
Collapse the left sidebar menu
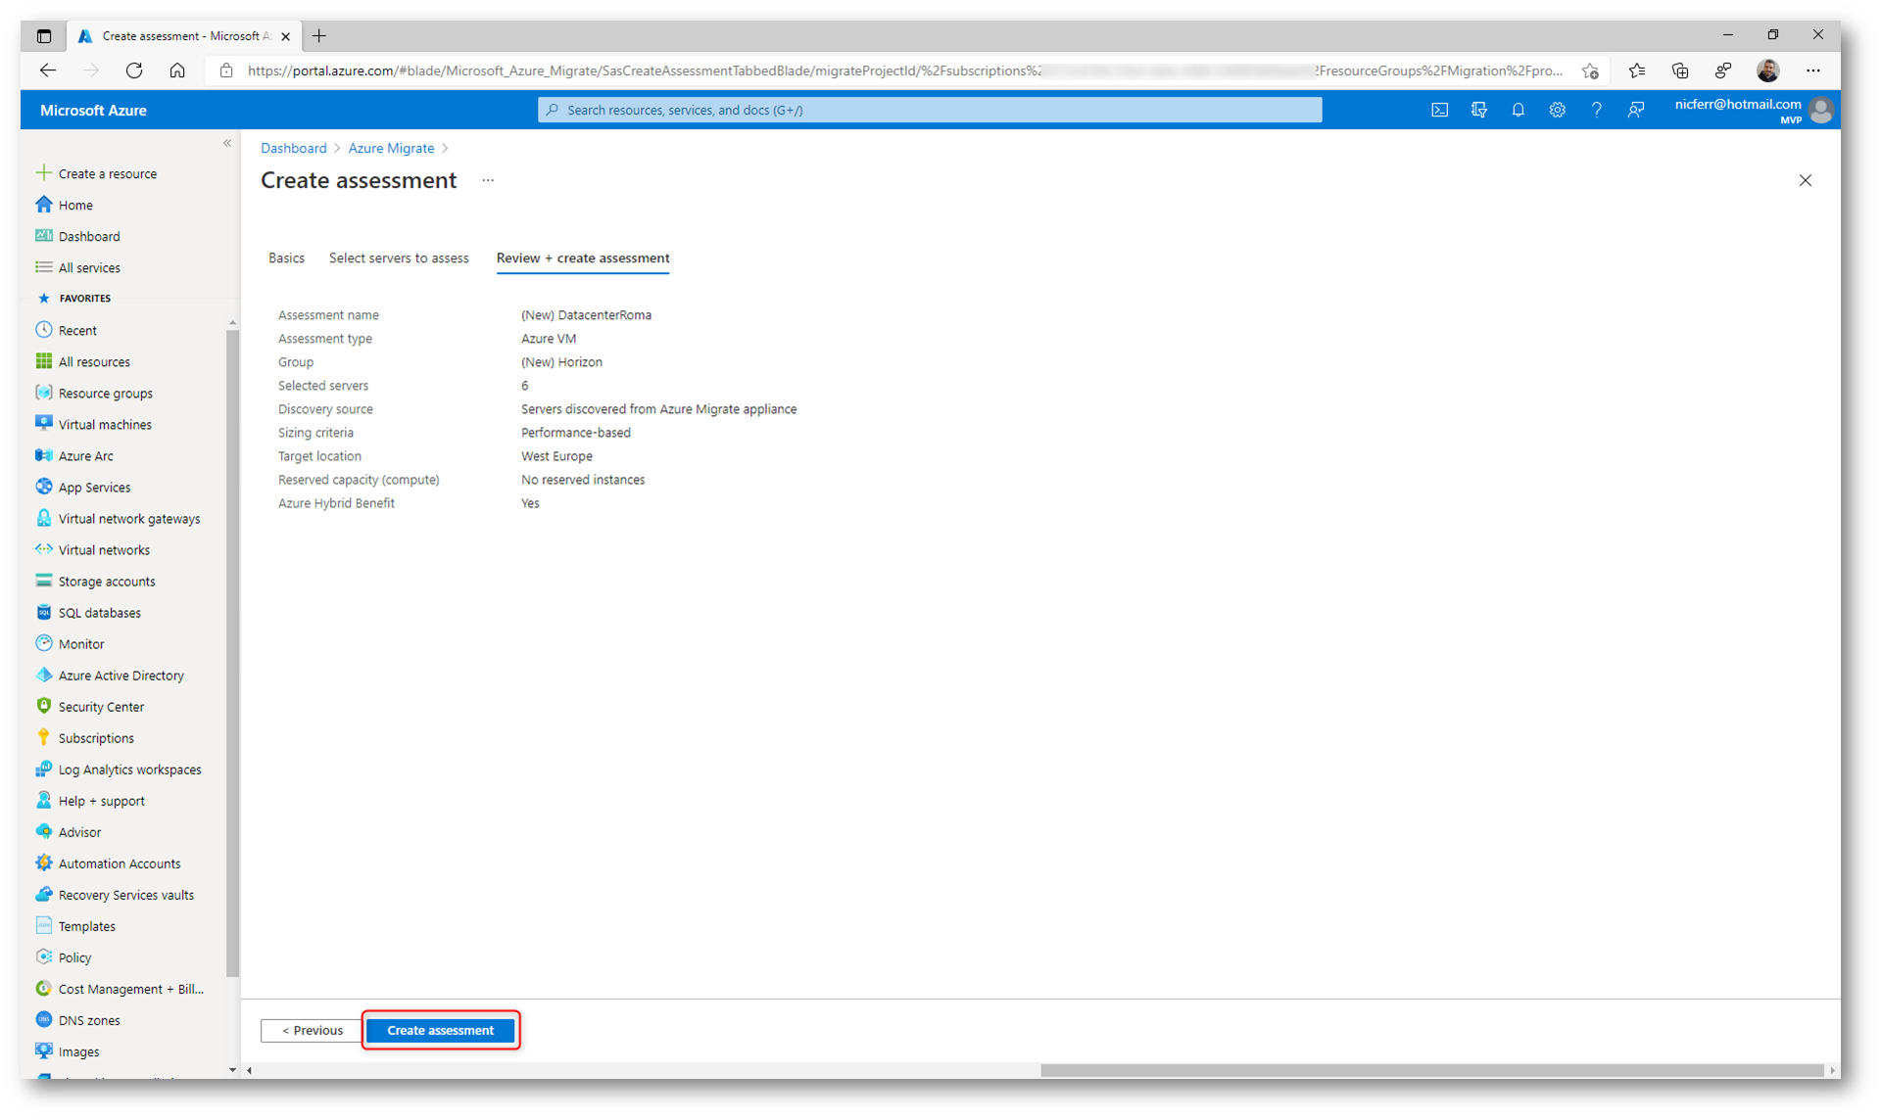[227, 143]
